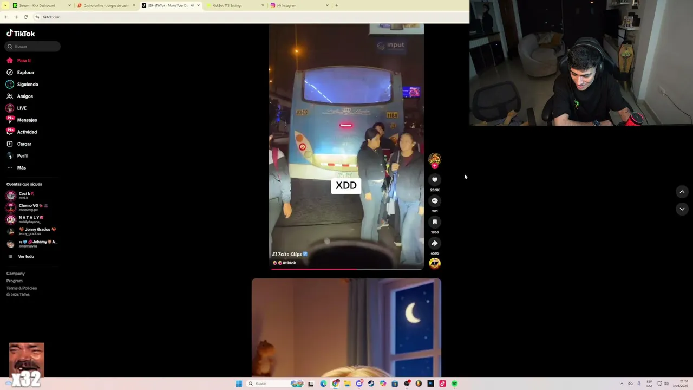Expand the Terms & Policies footer section
This screenshot has height=390, width=693.
22,288
